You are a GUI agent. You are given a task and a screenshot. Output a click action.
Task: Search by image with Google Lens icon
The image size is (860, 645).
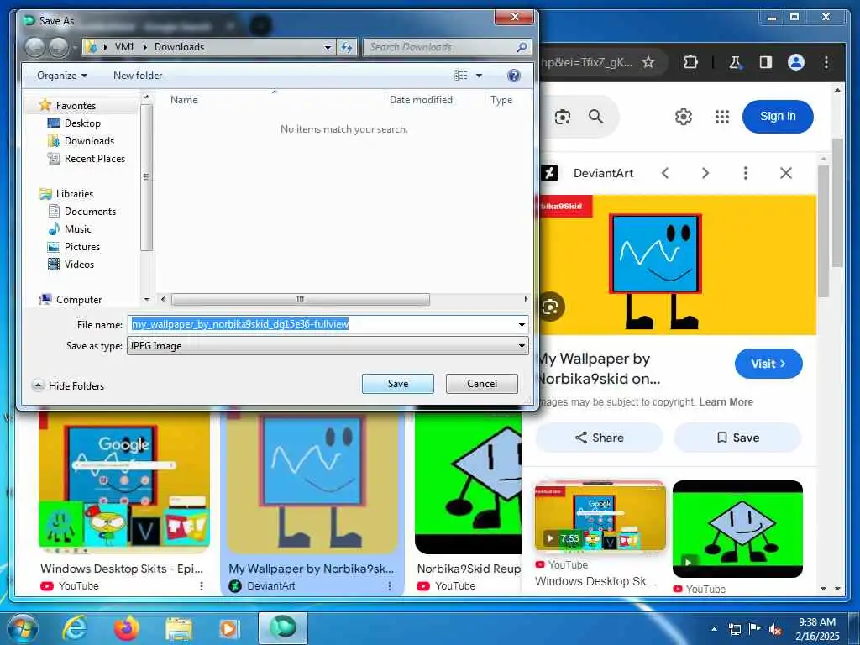(x=562, y=116)
